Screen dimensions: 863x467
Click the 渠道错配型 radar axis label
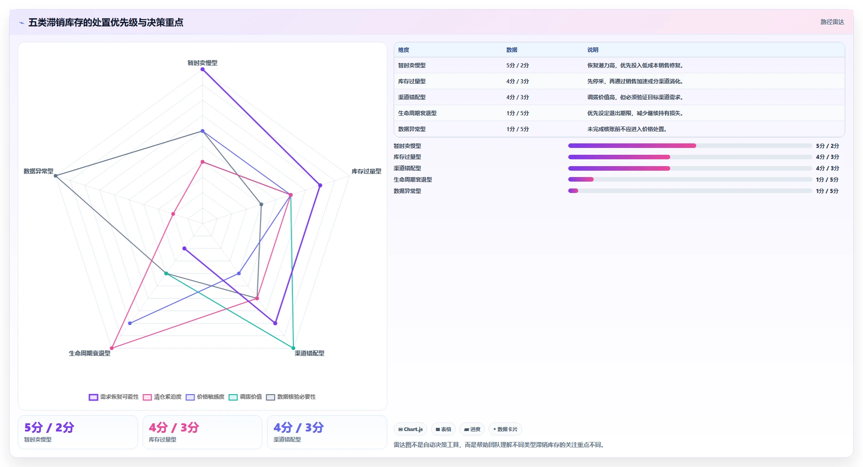pyautogui.click(x=309, y=353)
